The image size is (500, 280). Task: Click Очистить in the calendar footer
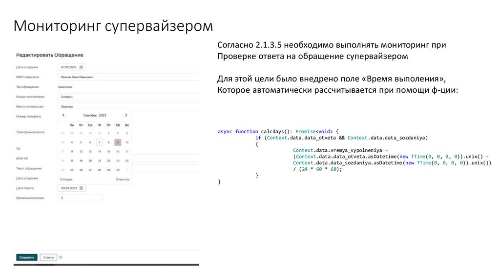pyautogui.click(x=123, y=180)
